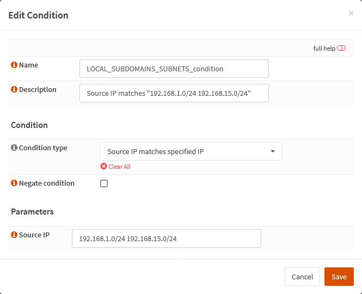The height and width of the screenshot is (294, 362).
Task: Click the Condition type label text
Action: coord(43,148)
